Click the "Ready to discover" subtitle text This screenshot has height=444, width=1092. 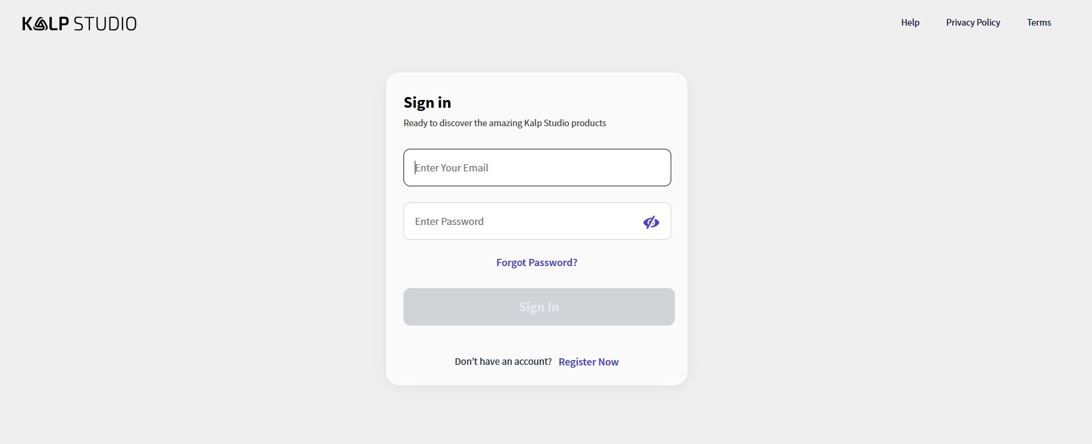pos(505,123)
